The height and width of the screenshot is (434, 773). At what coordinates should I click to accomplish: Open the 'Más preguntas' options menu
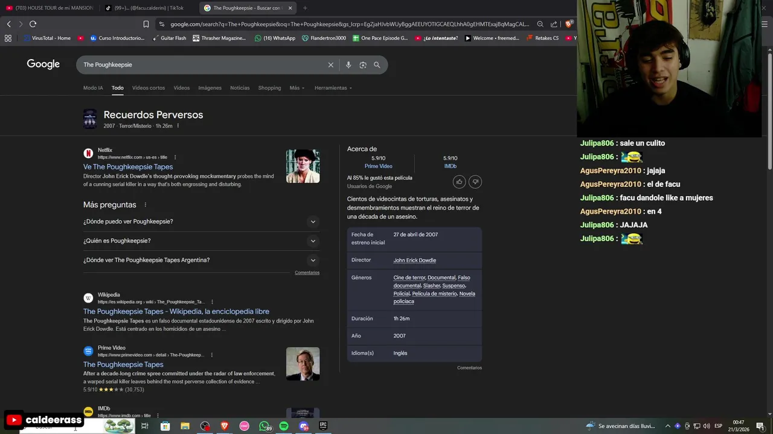145,205
